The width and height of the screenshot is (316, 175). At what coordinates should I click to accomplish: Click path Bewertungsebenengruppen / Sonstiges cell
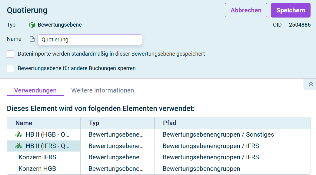(218, 134)
